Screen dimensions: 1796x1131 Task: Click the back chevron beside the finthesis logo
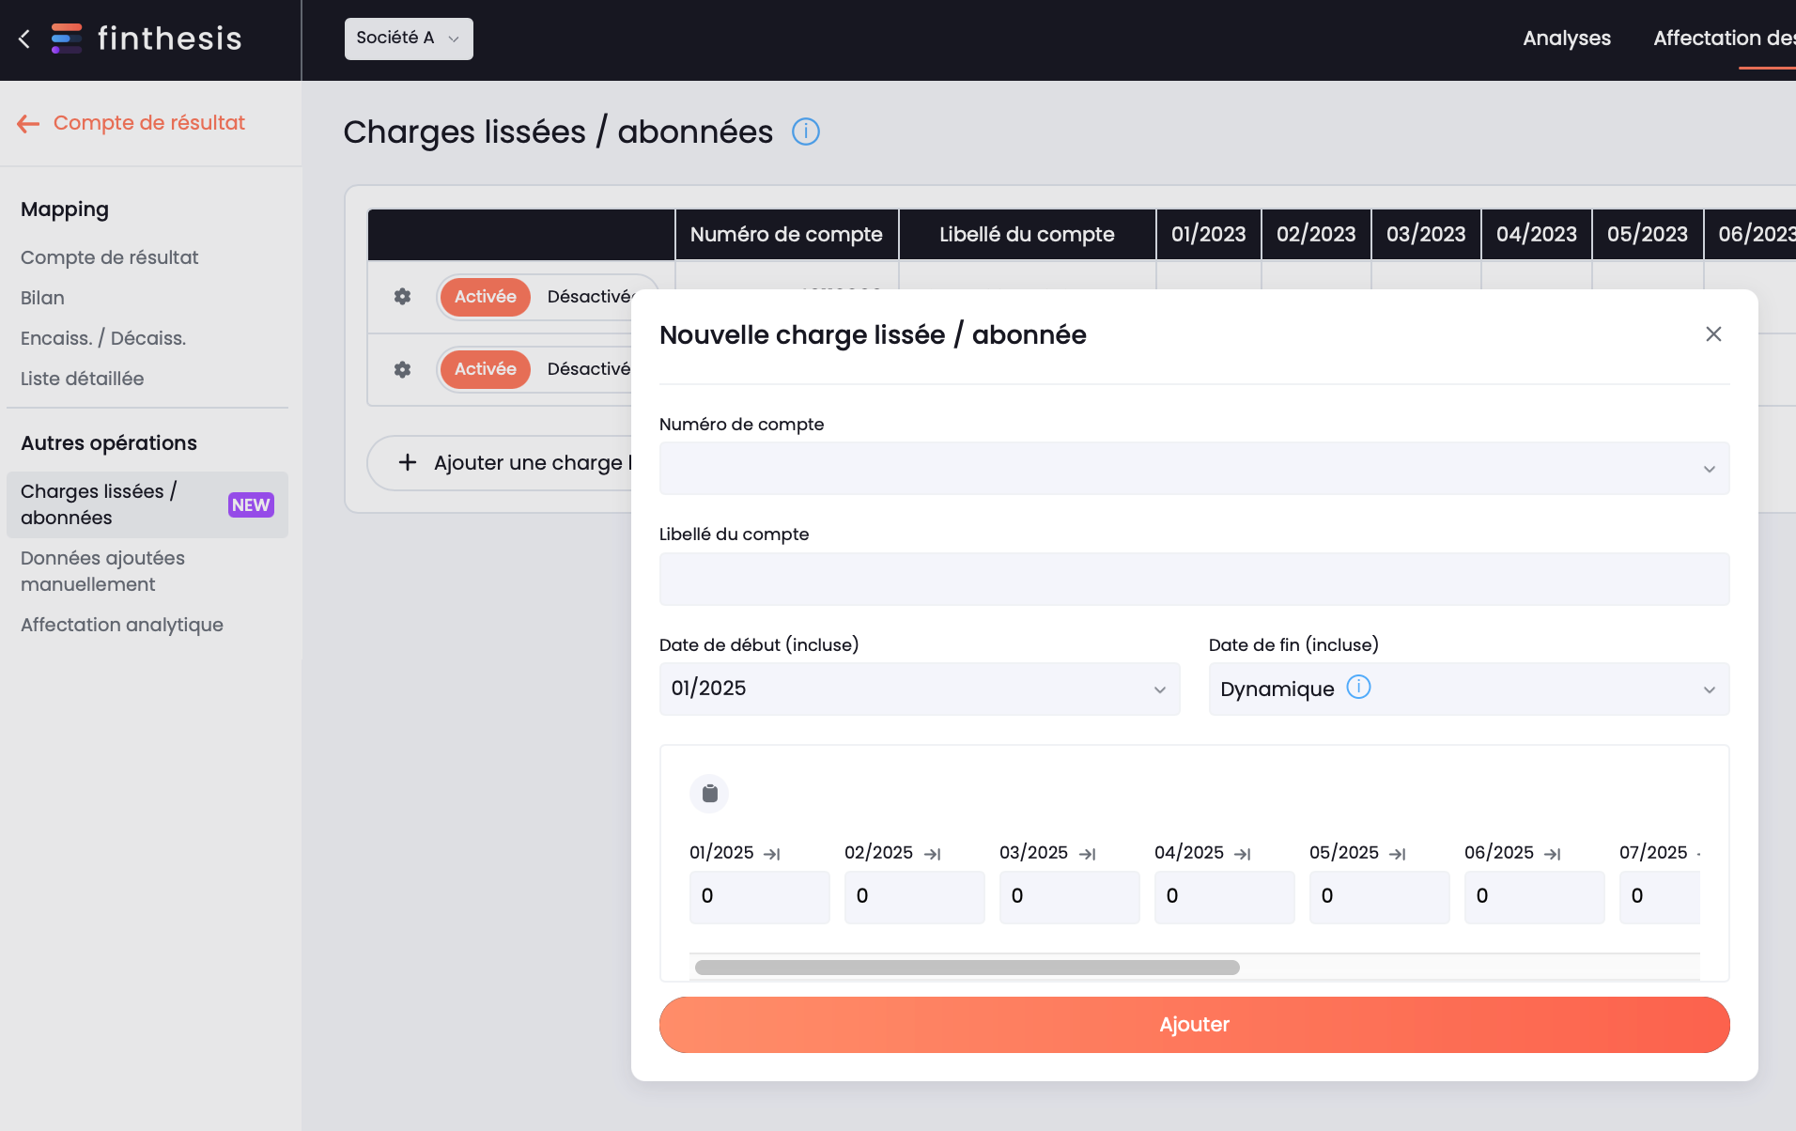pyautogui.click(x=24, y=39)
